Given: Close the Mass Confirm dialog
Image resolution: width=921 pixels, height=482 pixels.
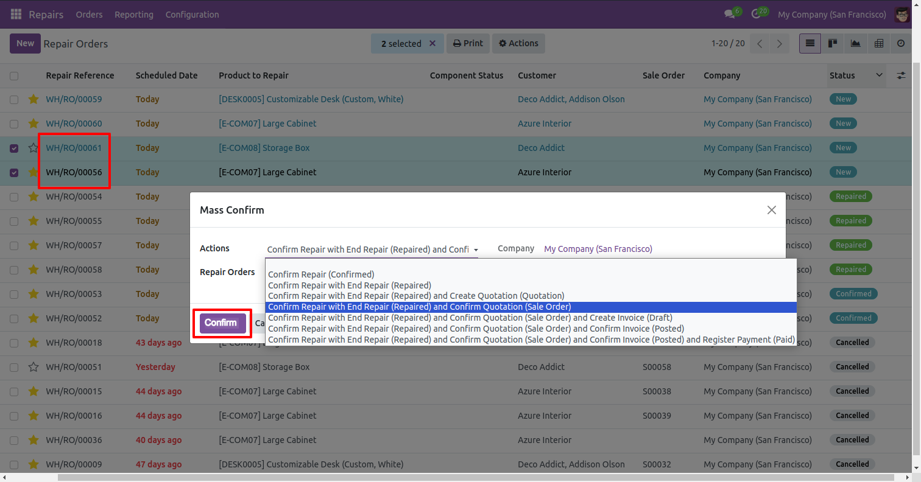Looking at the screenshot, I should (x=771, y=210).
